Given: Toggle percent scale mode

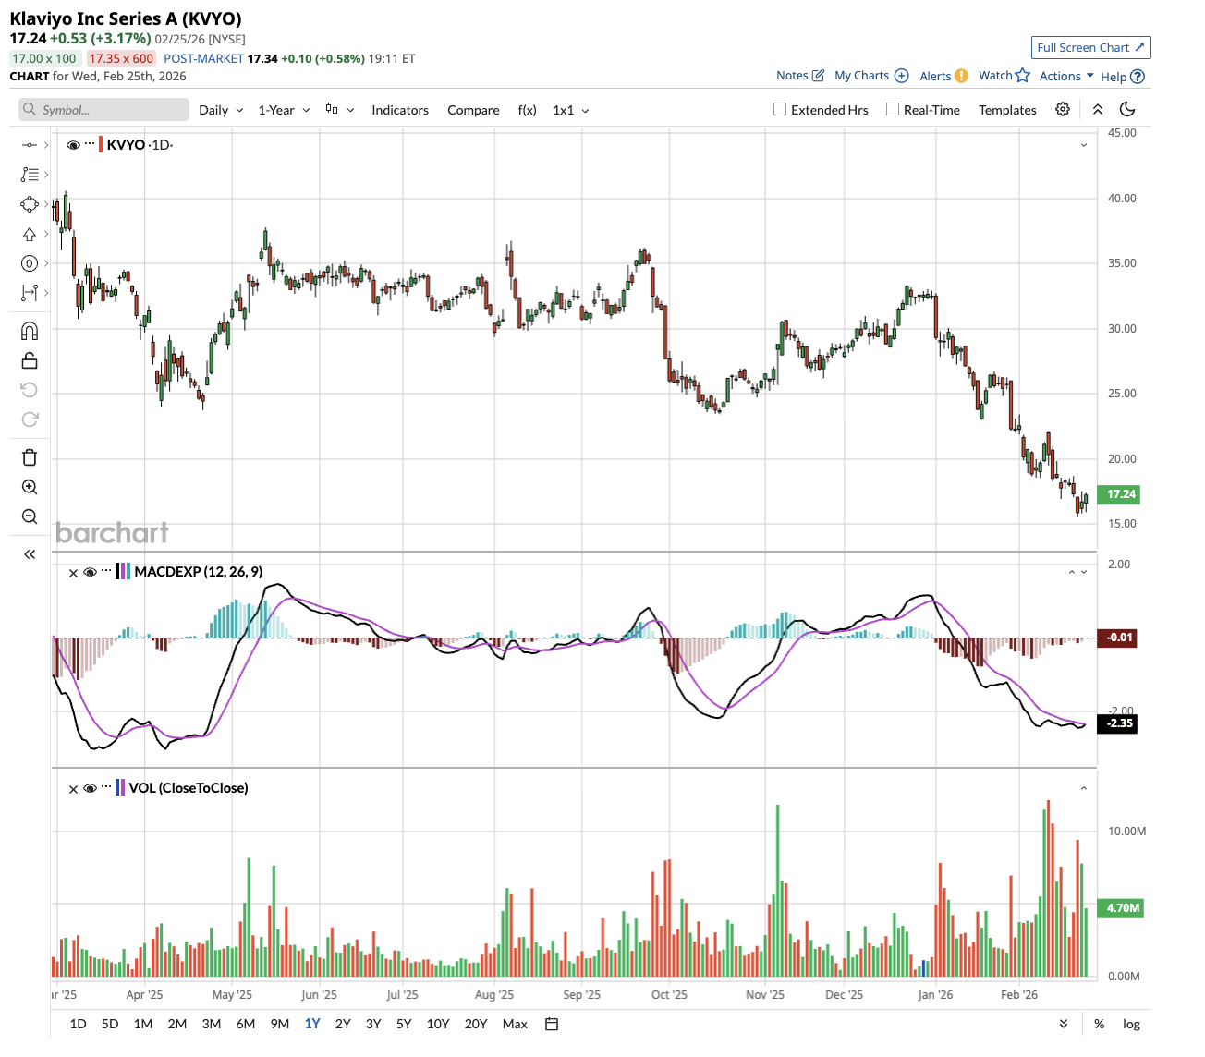Looking at the screenshot, I should (1100, 1024).
